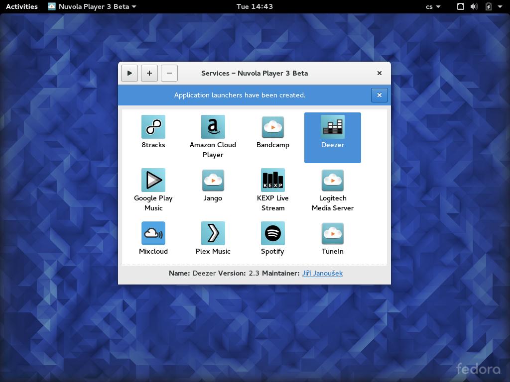Click the Nuvola Player icon in top bar
The width and height of the screenshot is (510, 382).
(x=52, y=6)
